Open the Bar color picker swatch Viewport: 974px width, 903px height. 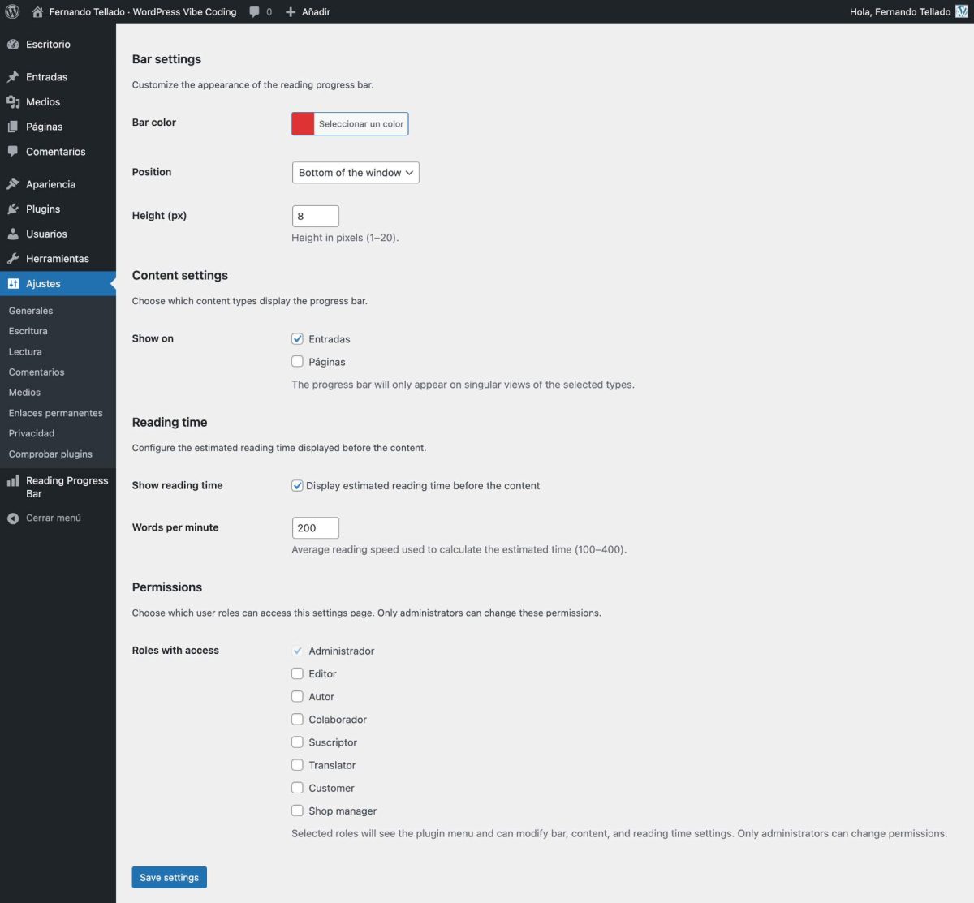[x=303, y=123]
